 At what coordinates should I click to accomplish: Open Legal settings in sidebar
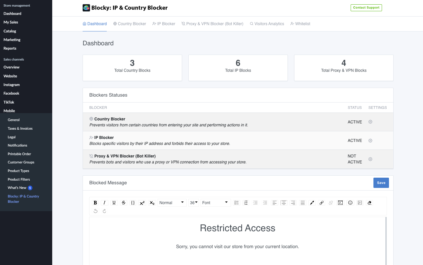12,137
